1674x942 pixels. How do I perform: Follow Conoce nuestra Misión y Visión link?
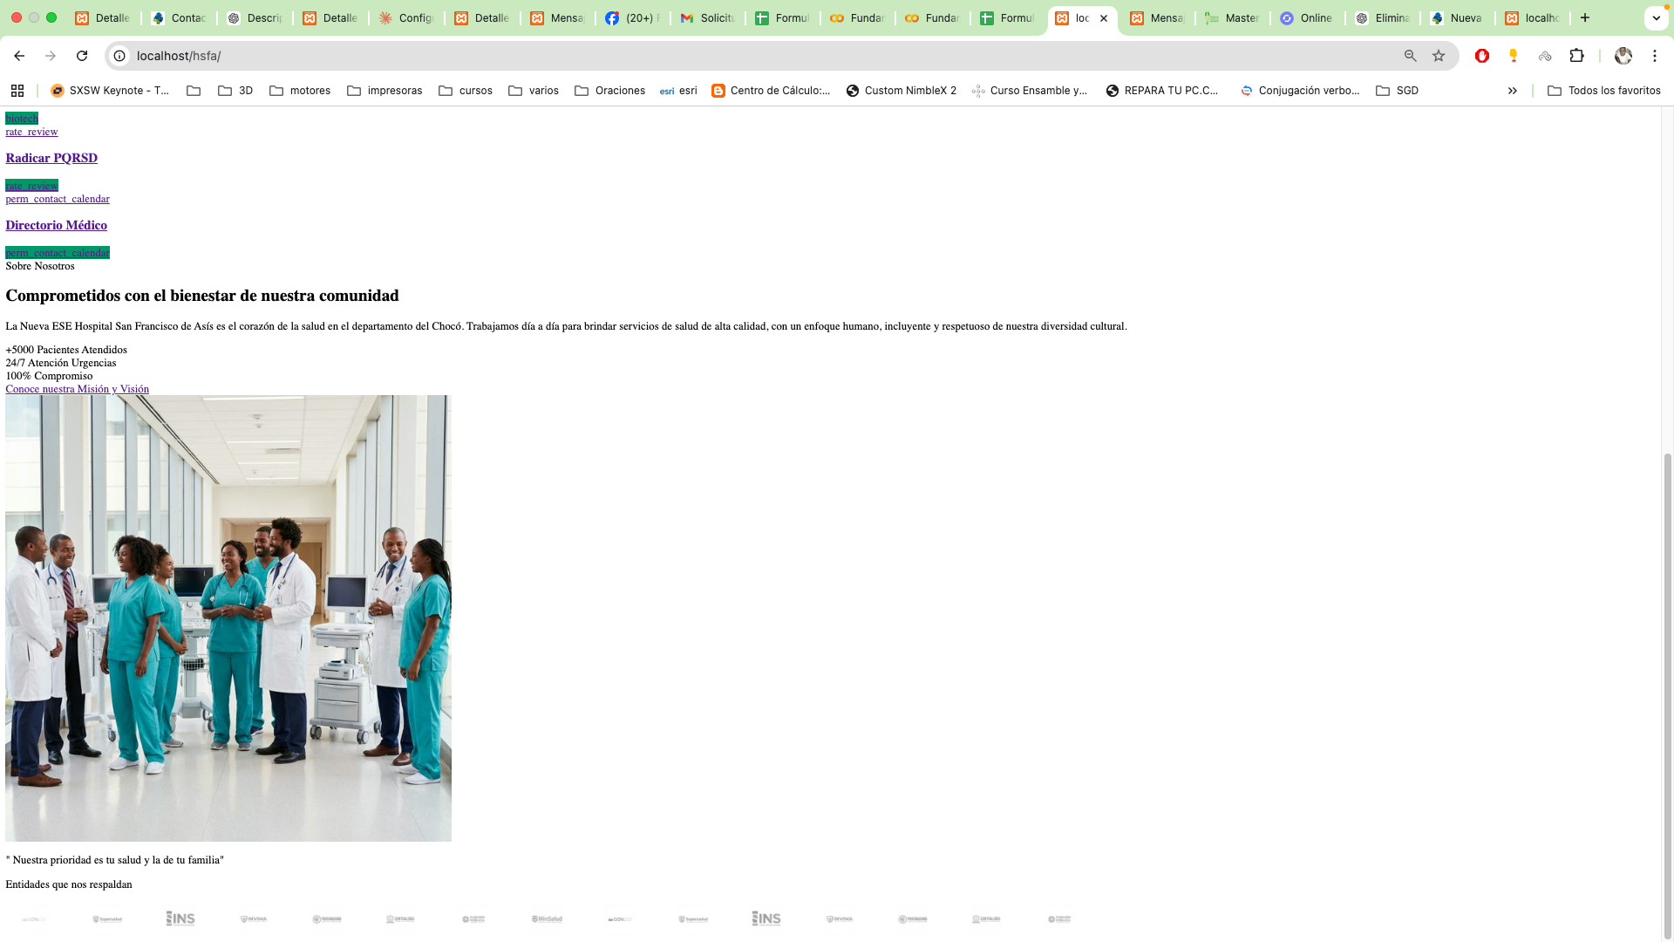pos(77,389)
